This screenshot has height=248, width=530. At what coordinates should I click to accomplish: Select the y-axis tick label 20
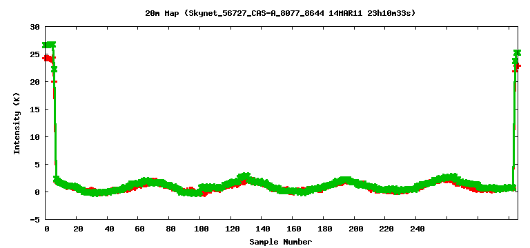[x=35, y=82]
